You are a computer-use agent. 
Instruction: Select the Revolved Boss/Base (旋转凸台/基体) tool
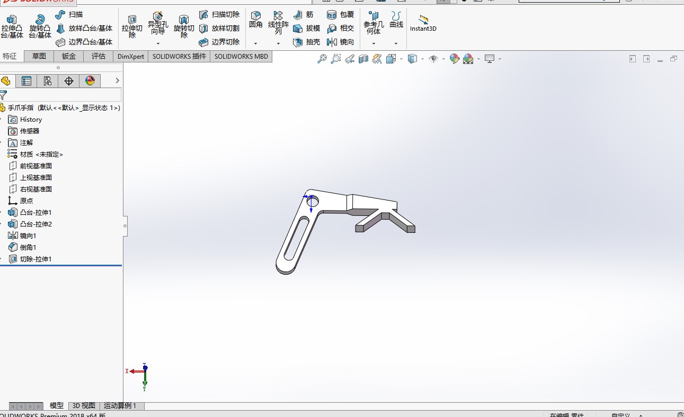click(40, 26)
